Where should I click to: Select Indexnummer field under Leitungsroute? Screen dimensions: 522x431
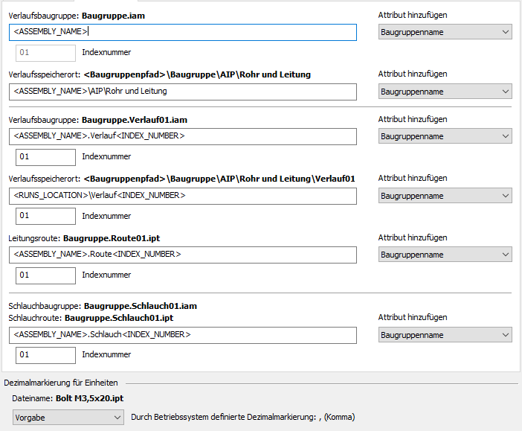pyautogui.click(x=45, y=275)
